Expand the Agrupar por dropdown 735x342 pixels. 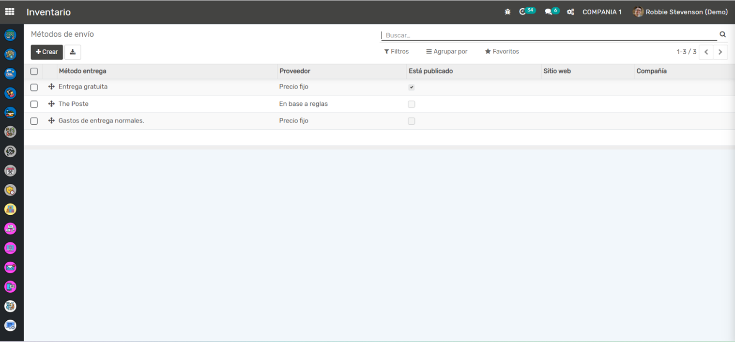[x=446, y=51]
